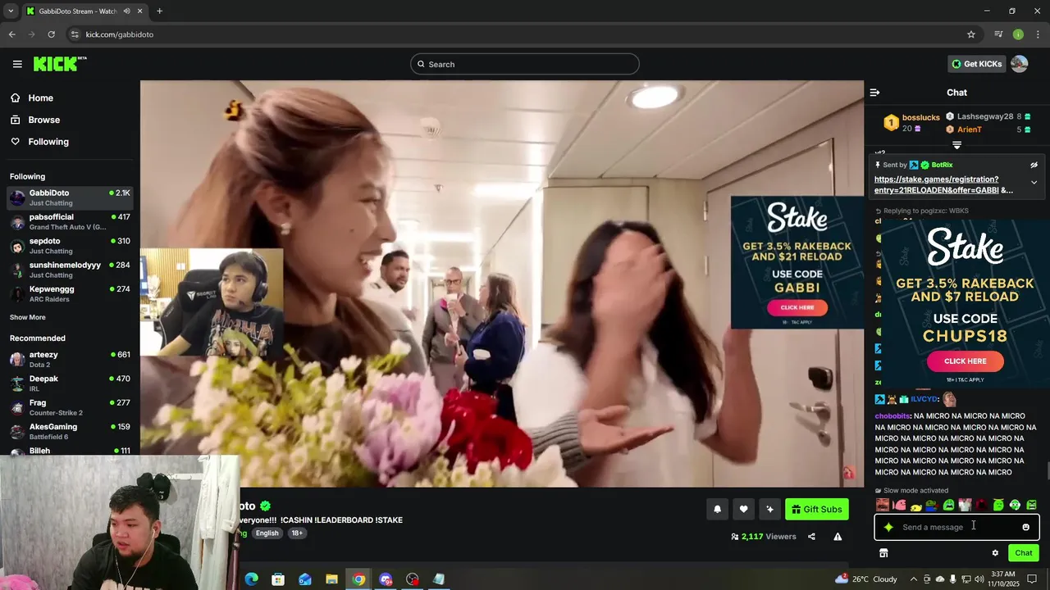Click ArienT gifter name
This screenshot has height=590, width=1050.
970,129
